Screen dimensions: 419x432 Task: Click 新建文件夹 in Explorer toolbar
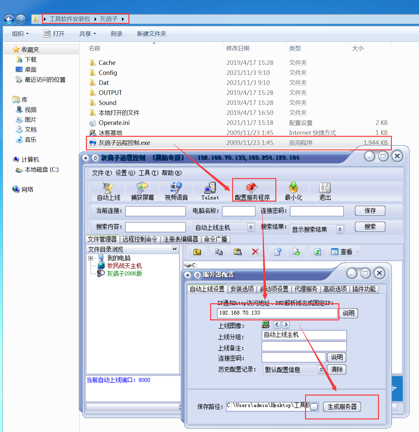[151, 34]
